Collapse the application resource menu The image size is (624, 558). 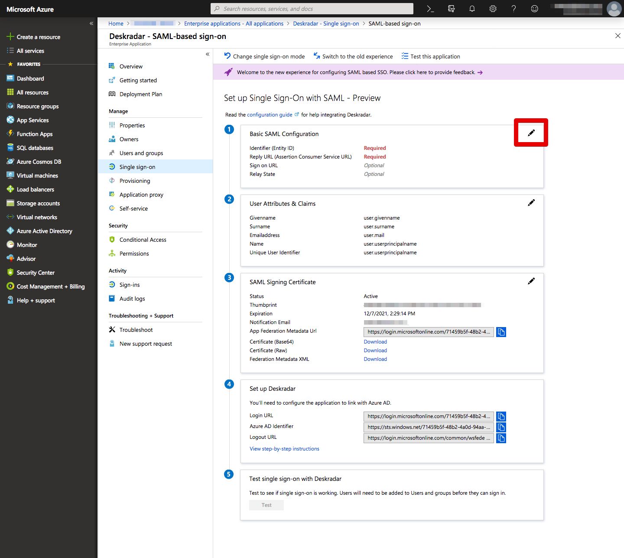click(x=207, y=54)
